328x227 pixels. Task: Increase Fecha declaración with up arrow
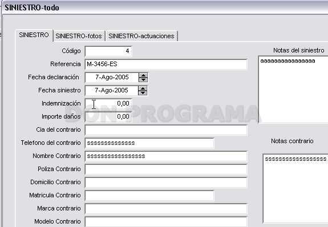pyautogui.click(x=143, y=75)
